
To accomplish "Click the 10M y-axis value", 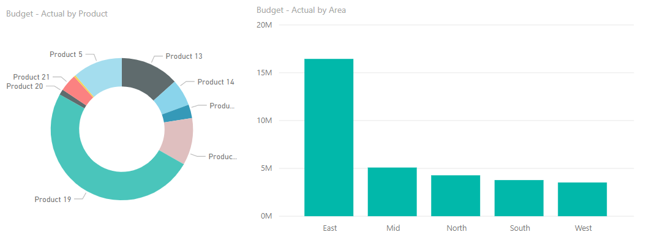I will (x=264, y=120).
